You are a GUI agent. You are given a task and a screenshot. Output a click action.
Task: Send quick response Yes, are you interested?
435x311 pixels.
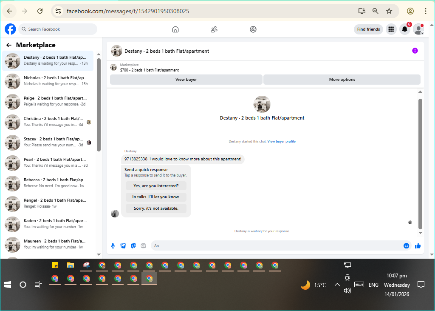pyautogui.click(x=156, y=185)
